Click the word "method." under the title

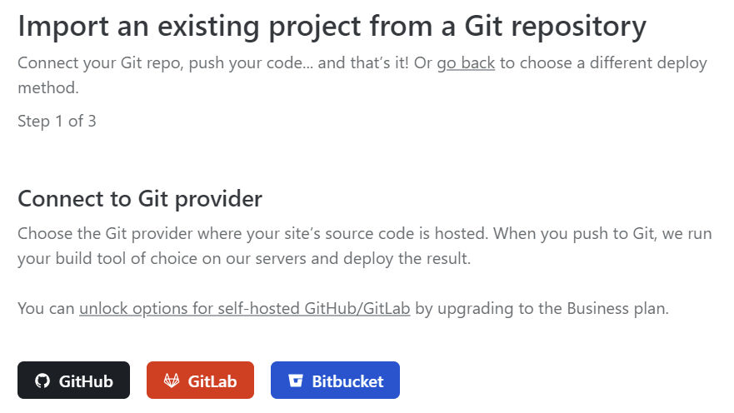tap(48, 88)
